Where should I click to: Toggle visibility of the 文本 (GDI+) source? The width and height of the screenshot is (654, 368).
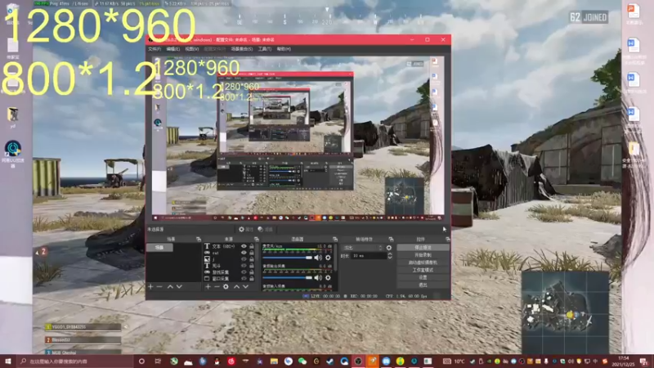[x=244, y=247]
